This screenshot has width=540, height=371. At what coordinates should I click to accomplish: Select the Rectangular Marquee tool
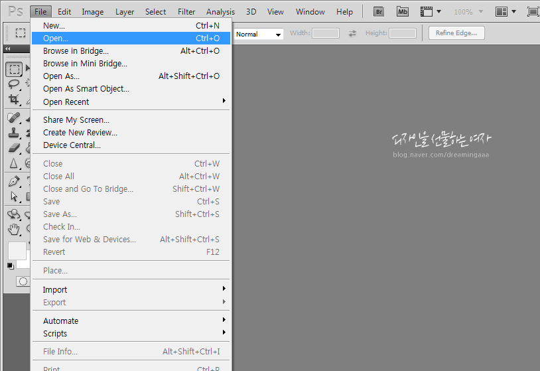(x=14, y=69)
